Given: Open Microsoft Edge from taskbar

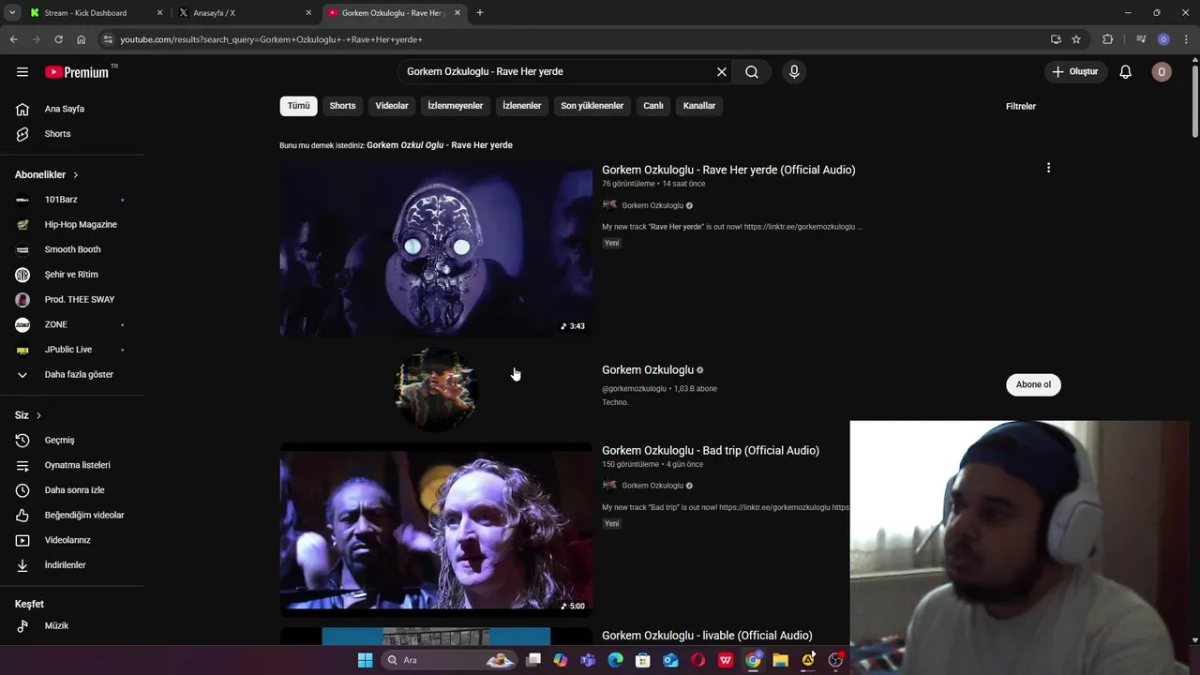Looking at the screenshot, I should pos(615,660).
